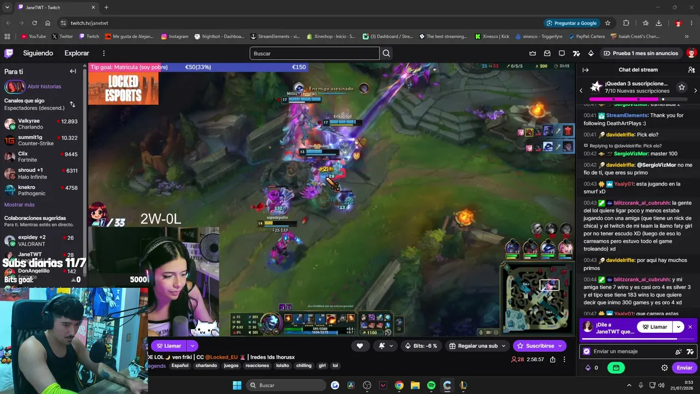Open the user avatar menu
The image size is (700, 394).
point(691,53)
